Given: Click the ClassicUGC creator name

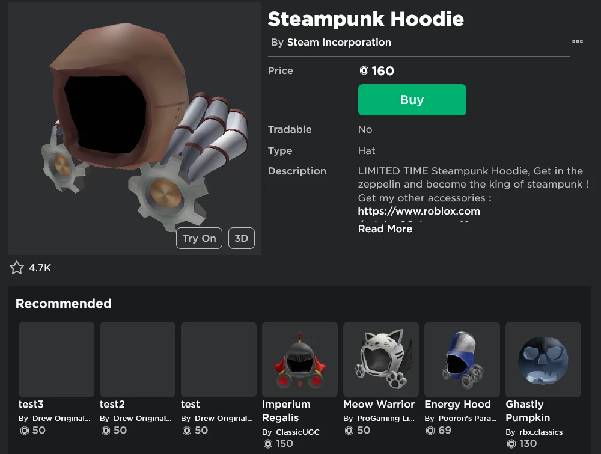Looking at the screenshot, I should click(x=296, y=432).
